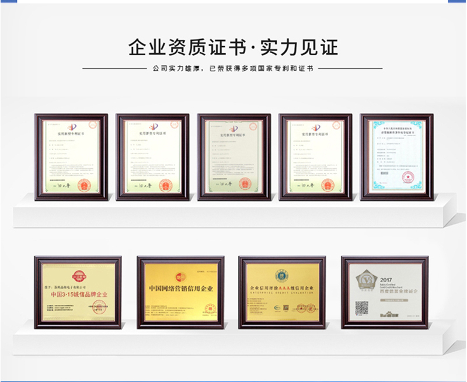467x382 pixels.
Task: Open the blue-bordered software copyright certificate
Action: (x=396, y=157)
